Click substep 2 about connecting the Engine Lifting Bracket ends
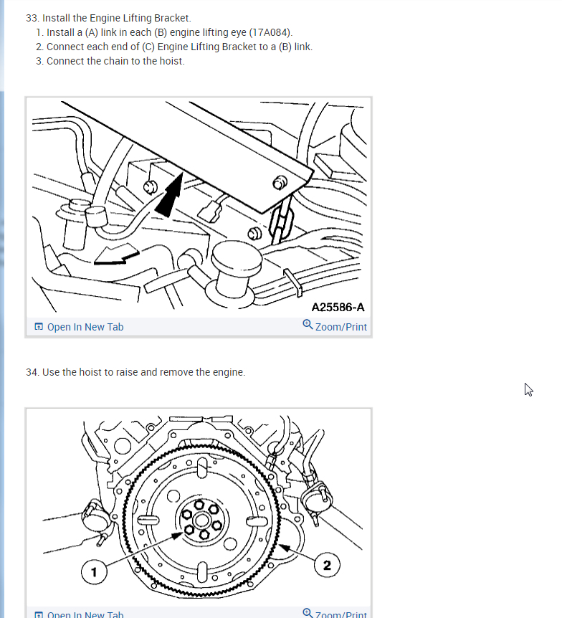Screen dimensions: 562x618 pyautogui.click(x=174, y=47)
